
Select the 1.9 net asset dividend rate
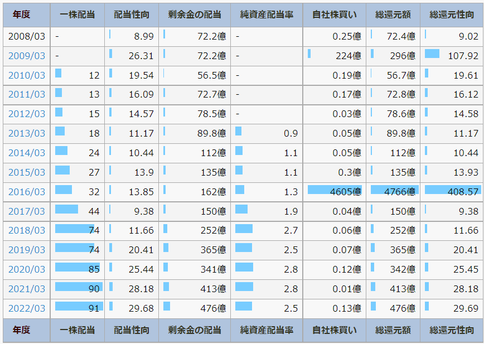point(291,211)
